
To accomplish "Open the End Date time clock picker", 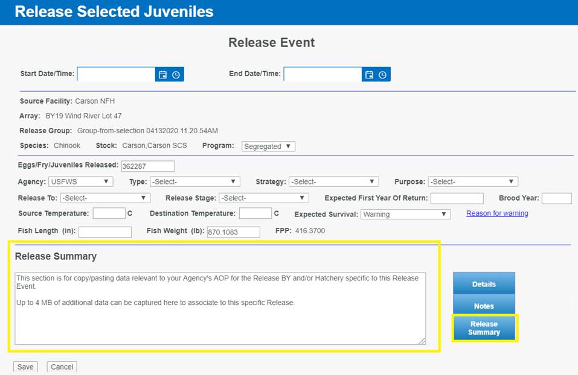I will click(x=383, y=75).
